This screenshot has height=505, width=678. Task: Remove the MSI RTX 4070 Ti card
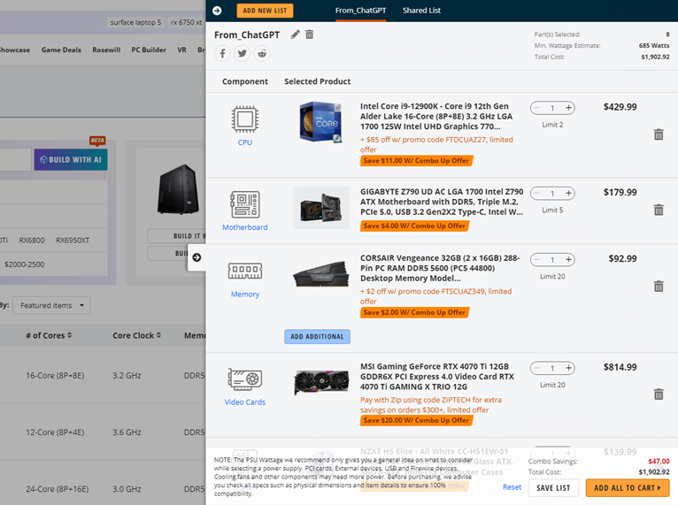point(658,394)
